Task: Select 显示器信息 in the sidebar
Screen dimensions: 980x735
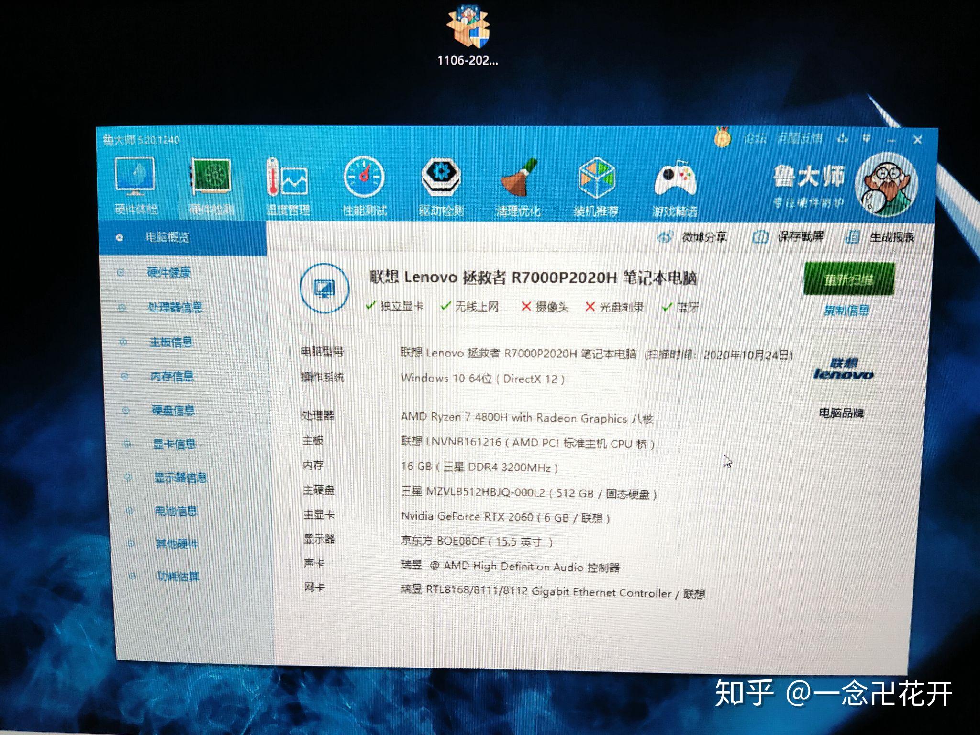Action: click(x=180, y=478)
